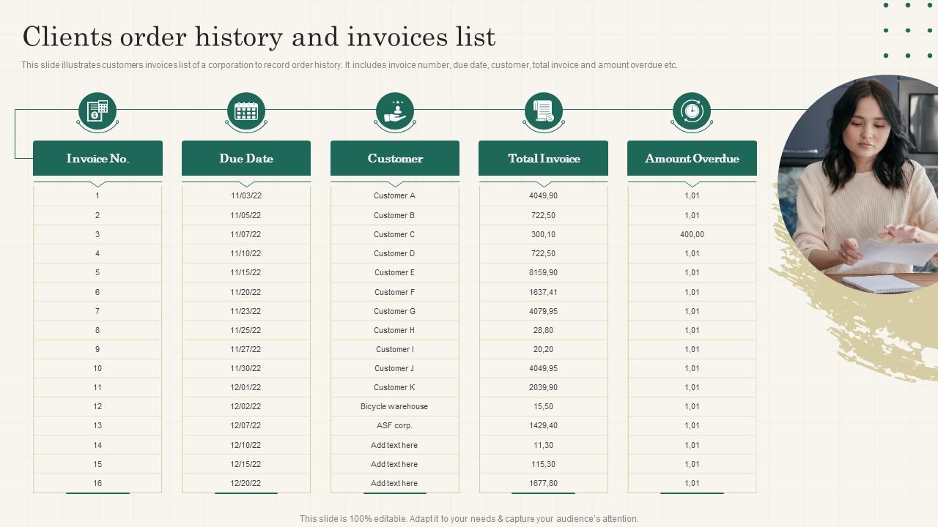This screenshot has height=527, width=938.
Task: Select the slide title text
Action: click(x=258, y=36)
